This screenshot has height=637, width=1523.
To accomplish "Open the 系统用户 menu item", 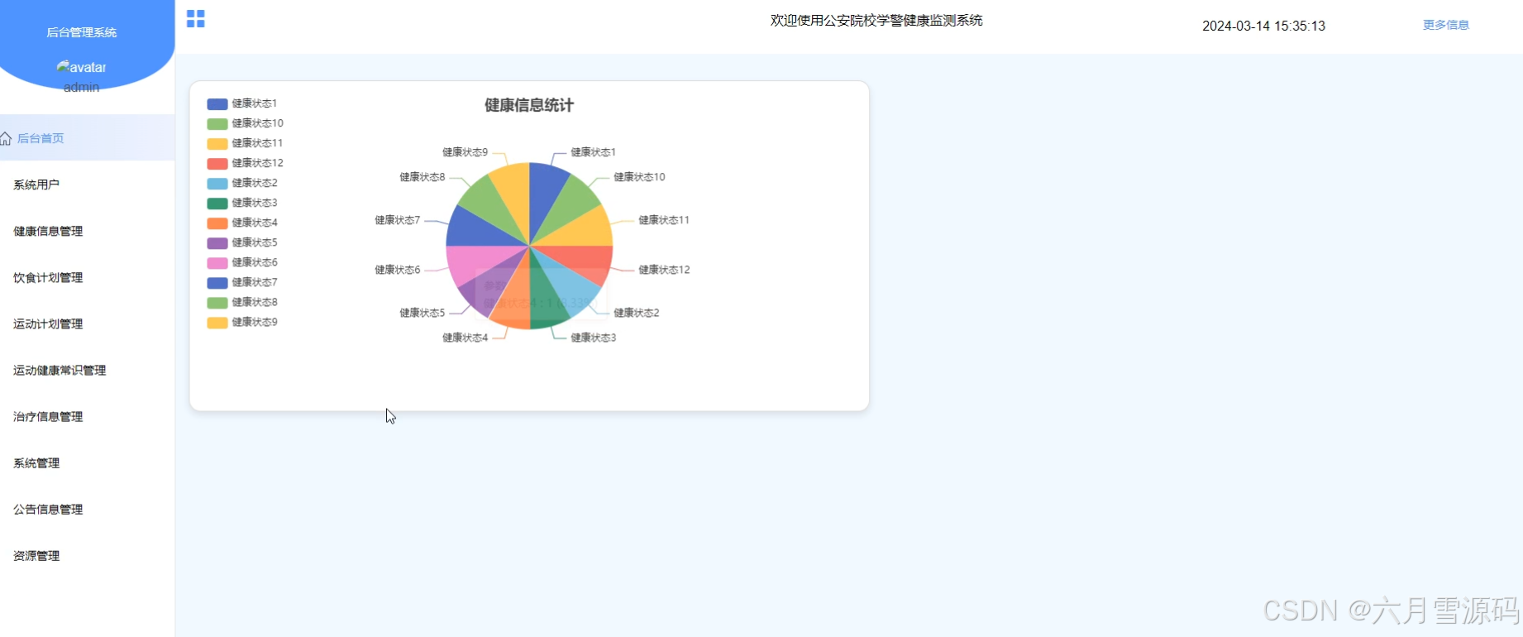I will (87, 184).
